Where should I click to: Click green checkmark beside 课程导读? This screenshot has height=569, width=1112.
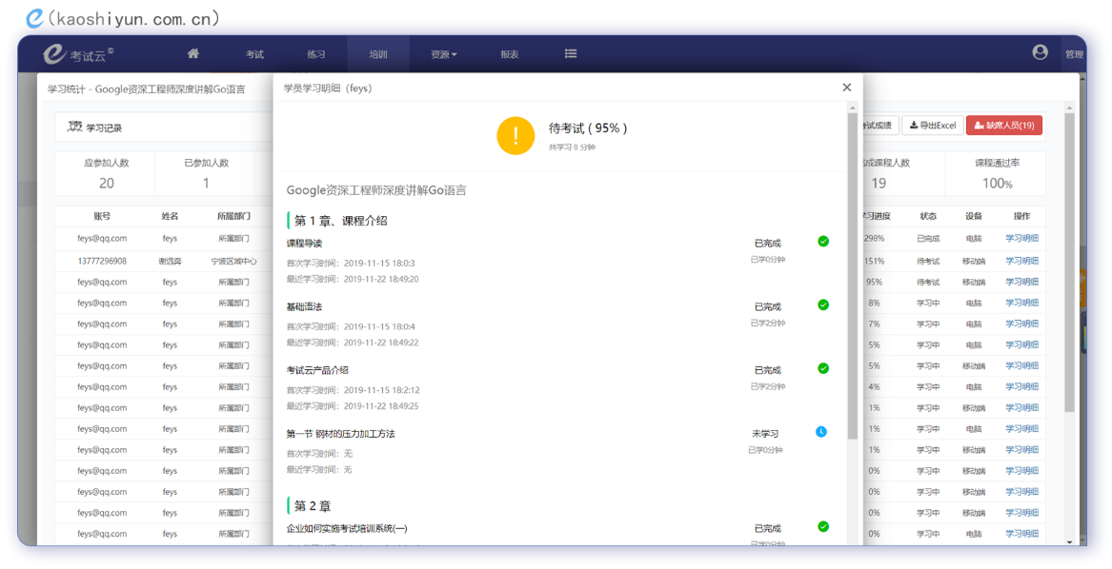click(x=823, y=242)
